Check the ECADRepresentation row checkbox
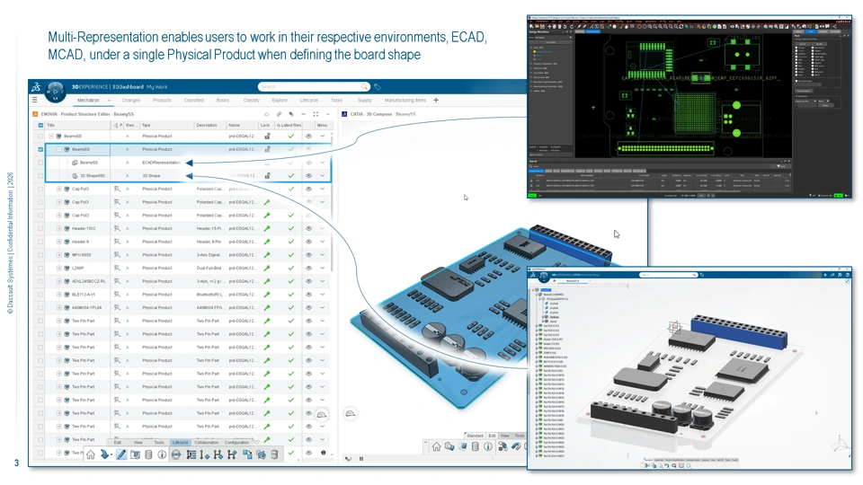 pyautogui.click(x=40, y=163)
